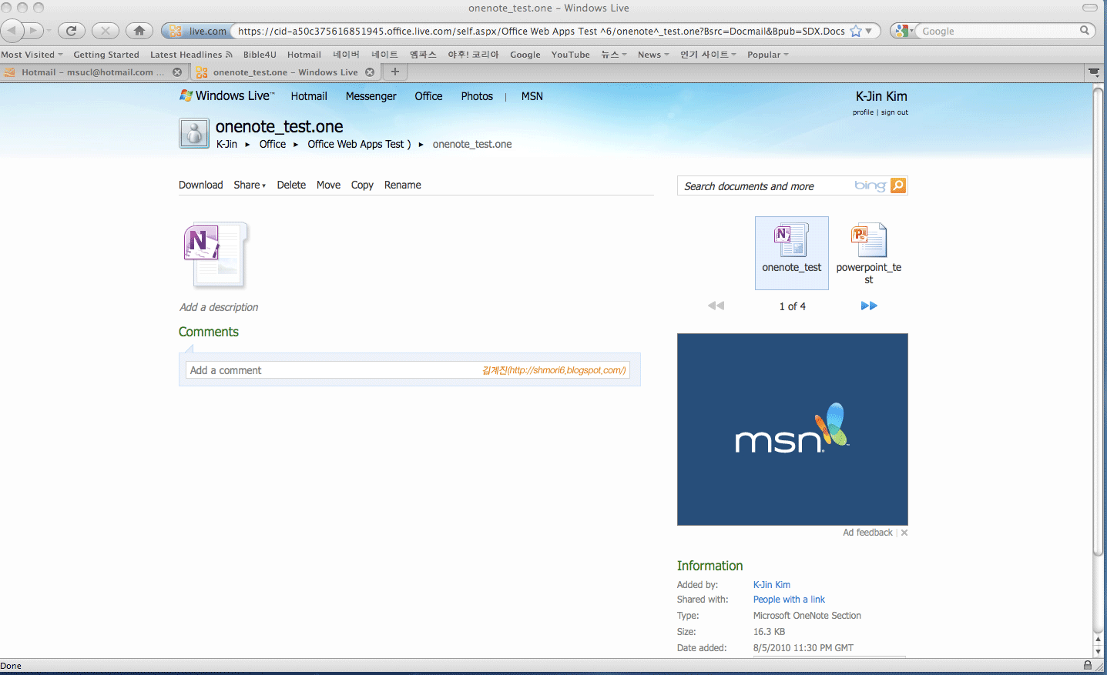Screen dimensions: 1107x675
Task: Open a new tab with the plus button
Action: [x=395, y=72]
